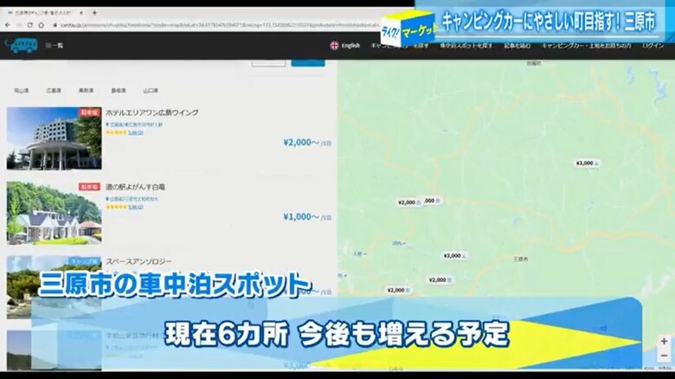
Task: Click the 一覧 list view toggle
Action: 55,45
